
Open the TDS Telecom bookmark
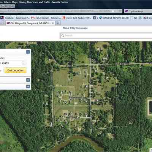pos(46,18)
